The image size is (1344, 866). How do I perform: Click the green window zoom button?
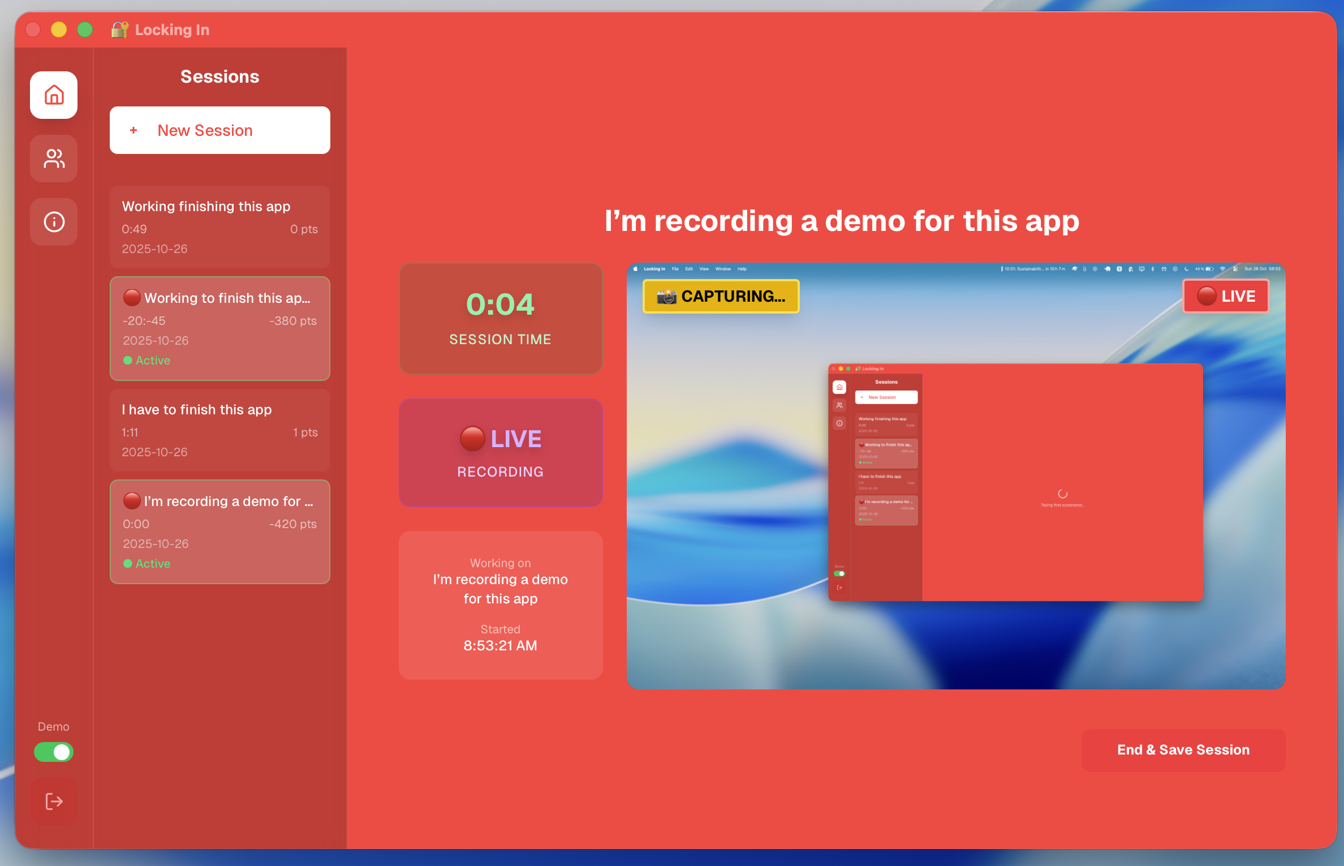pos(85,29)
